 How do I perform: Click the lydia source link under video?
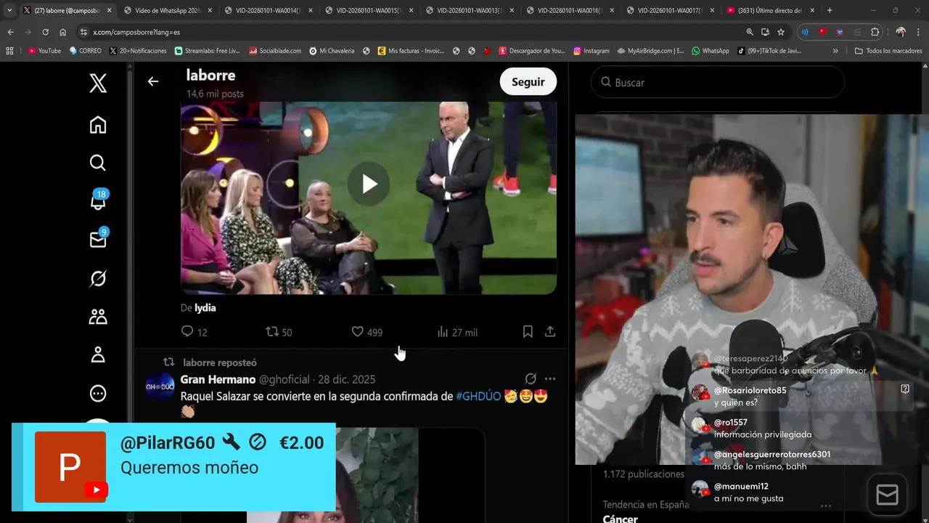[x=205, y=307]
